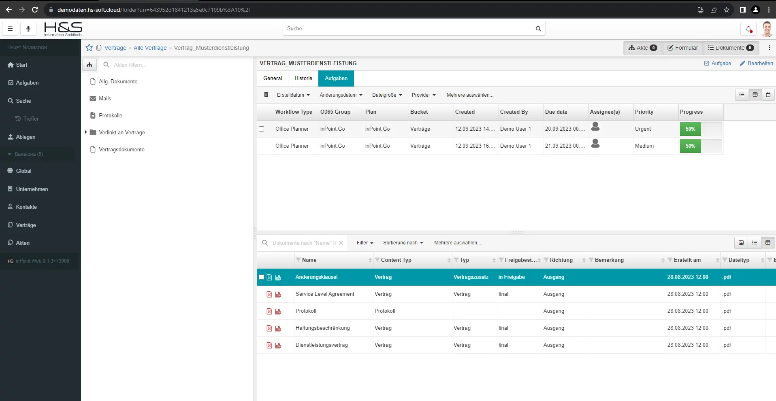Switch documents to thumbnail image view

741,243
